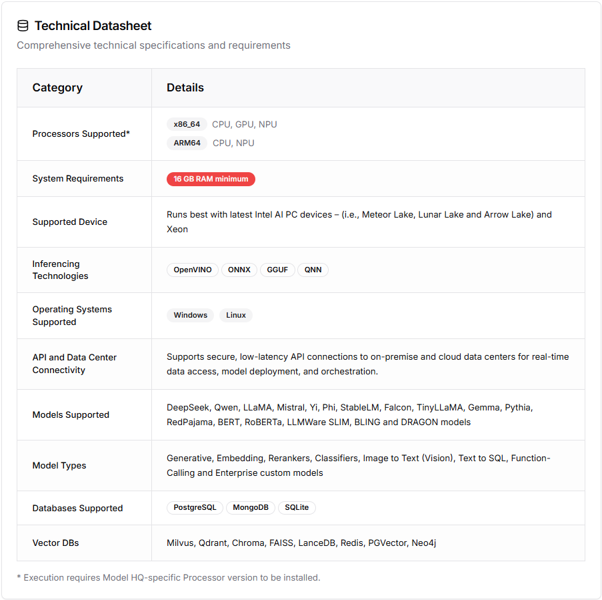Click the Models Supported description text
Image resolution: width=602 pixels, height=600 pixels.
click(350, 414)
